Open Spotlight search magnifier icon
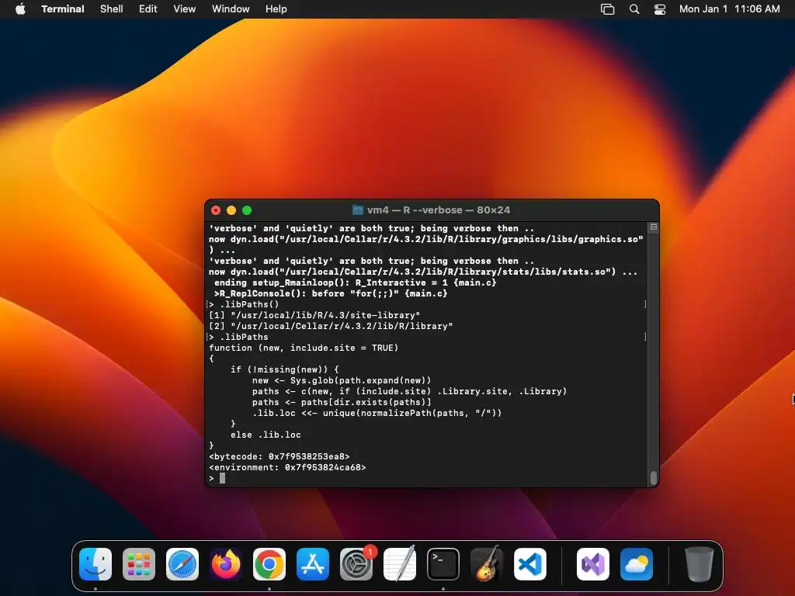Image resolution: width=795 pixels, height=596 pixels. tap(634, 9)
